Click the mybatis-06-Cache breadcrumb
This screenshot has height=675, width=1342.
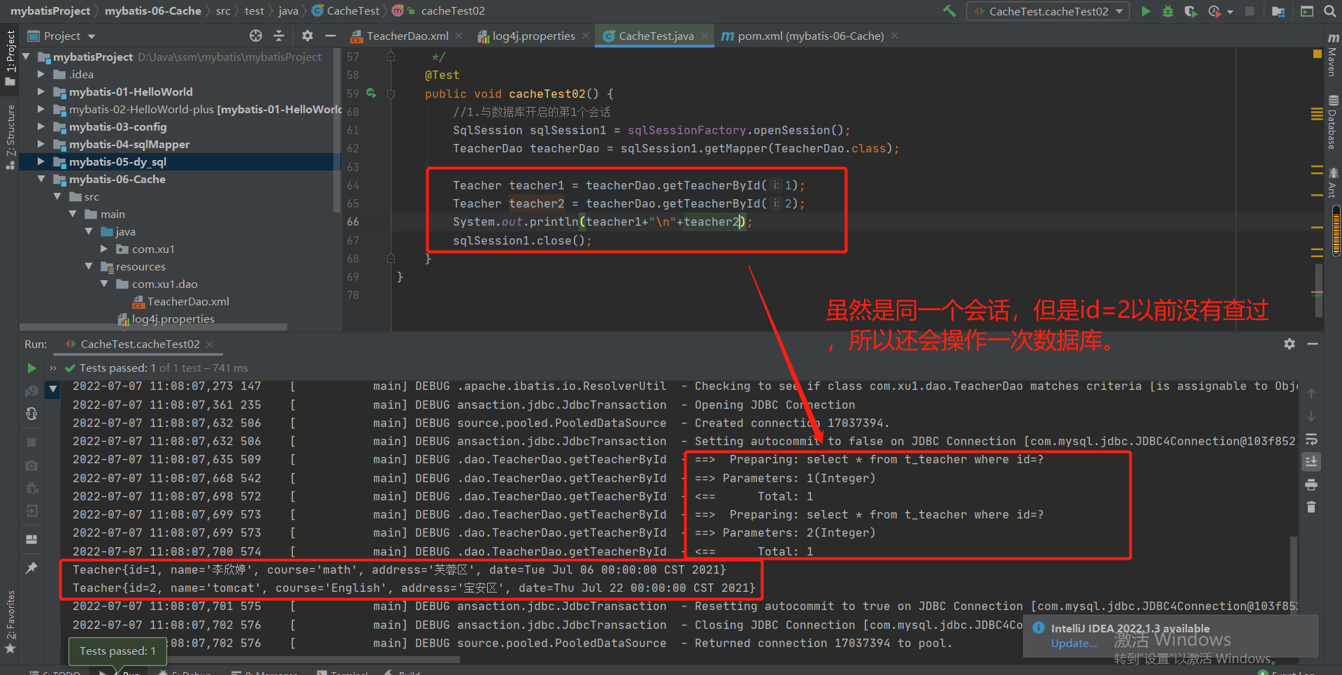[152, 10]
